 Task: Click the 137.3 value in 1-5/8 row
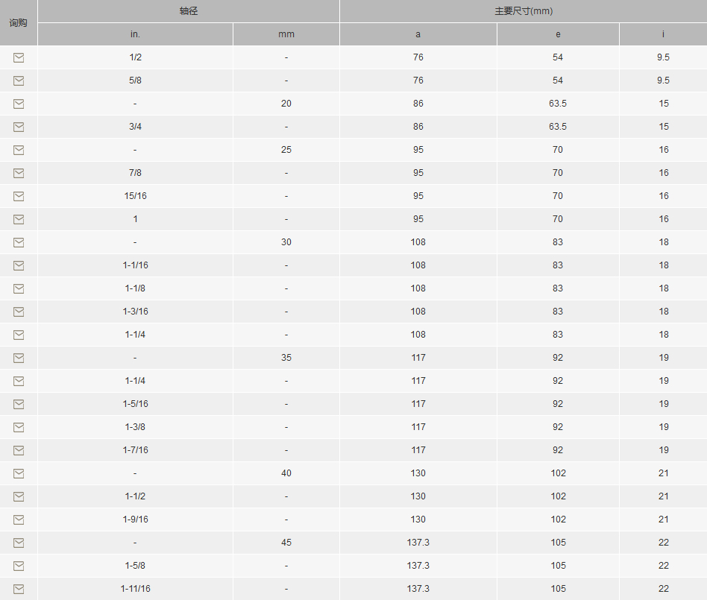(x=418, y=566)
